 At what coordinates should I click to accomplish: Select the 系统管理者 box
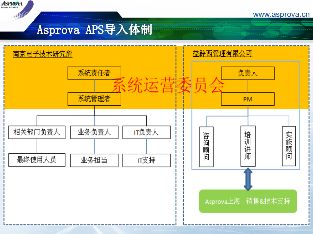[94, 99]
